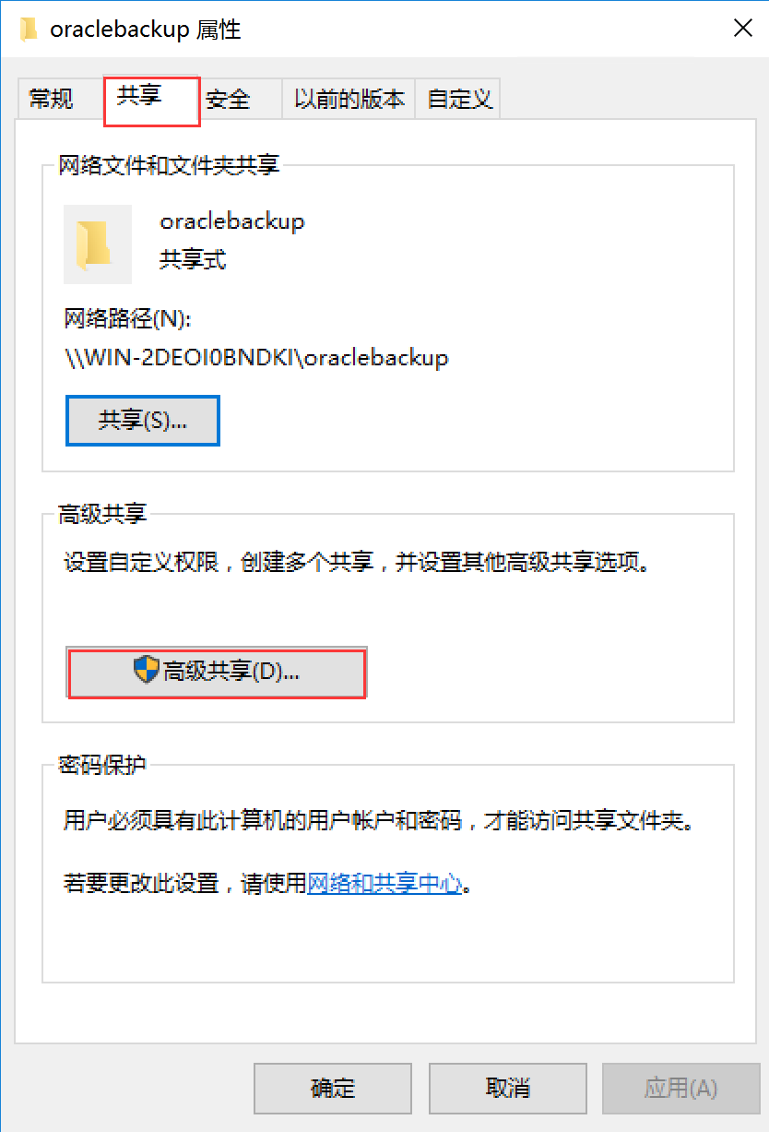Open the 自定义 tab
769x1132 pixels.
pos(458,99)
